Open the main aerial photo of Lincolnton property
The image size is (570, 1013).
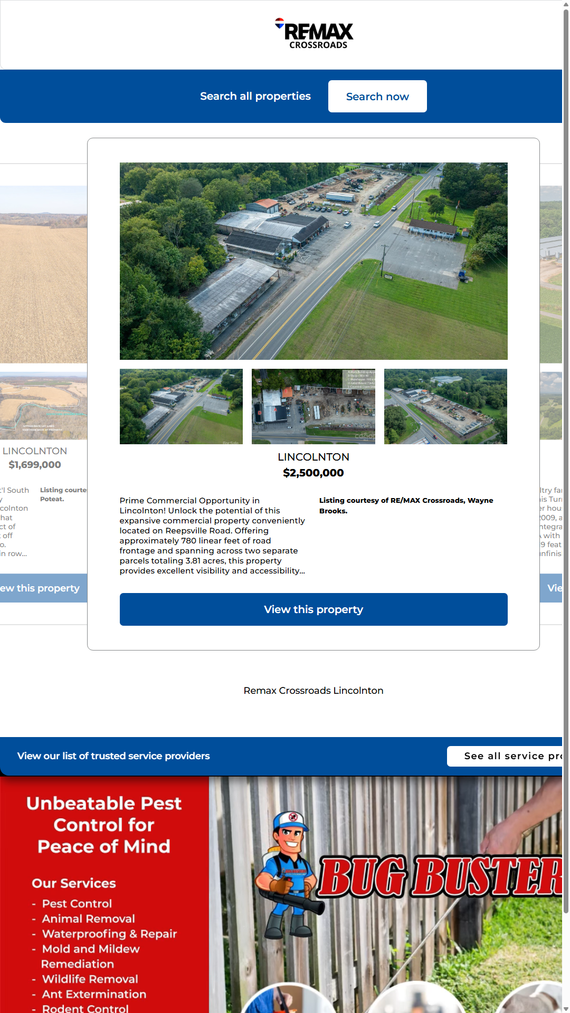pos(313,261)
